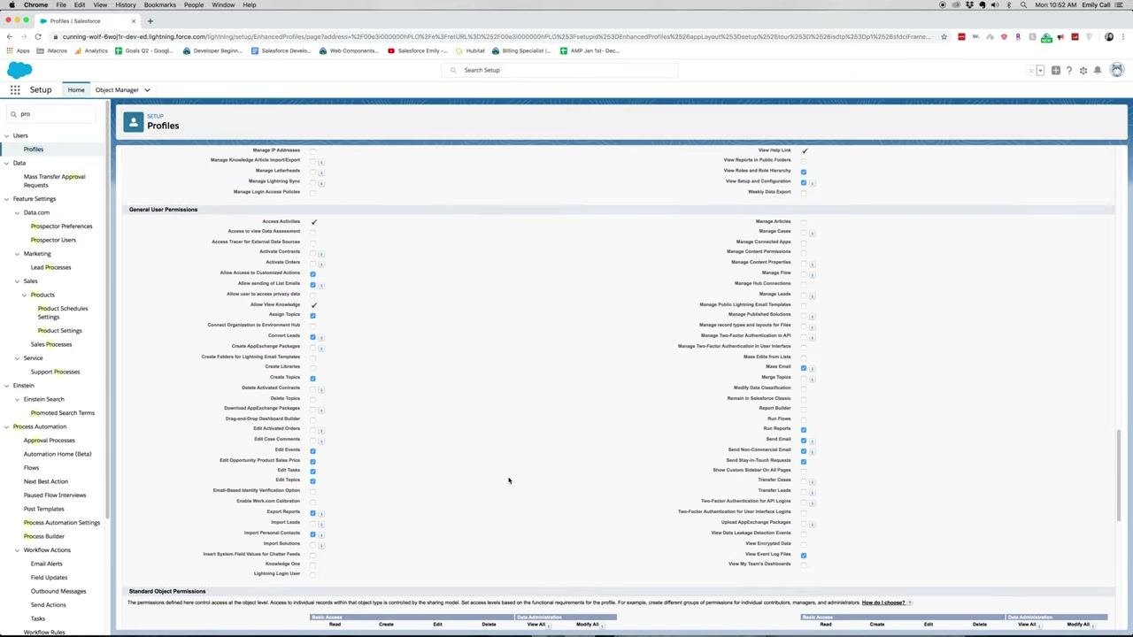Image resolution: width=1133 pixels, height=637 pixels.
Task: Click the Profiles page header icon
Action: [134, 122]
